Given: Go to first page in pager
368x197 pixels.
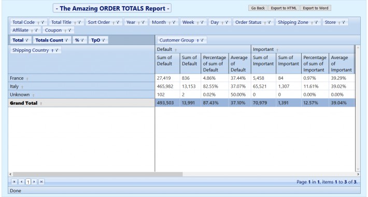Looking at the screenshot, I should click(14, 181).
